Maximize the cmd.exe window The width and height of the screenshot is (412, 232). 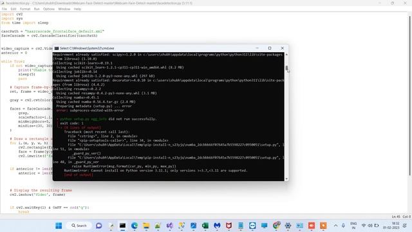point(270,48)
